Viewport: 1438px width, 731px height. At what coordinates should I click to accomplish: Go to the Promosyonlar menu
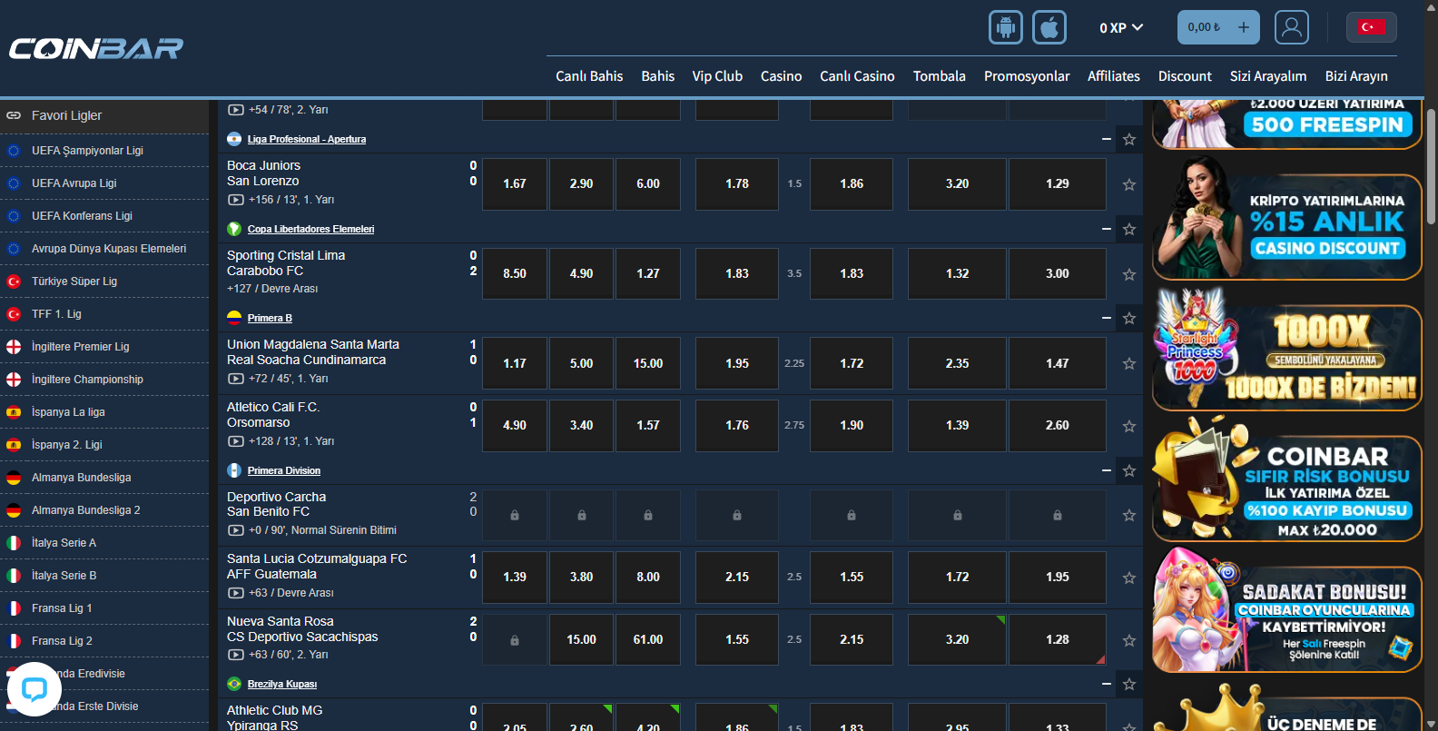1026,76
